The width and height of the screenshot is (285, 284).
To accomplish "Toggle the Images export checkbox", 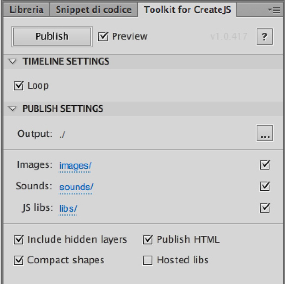I will tap(265, 165).
